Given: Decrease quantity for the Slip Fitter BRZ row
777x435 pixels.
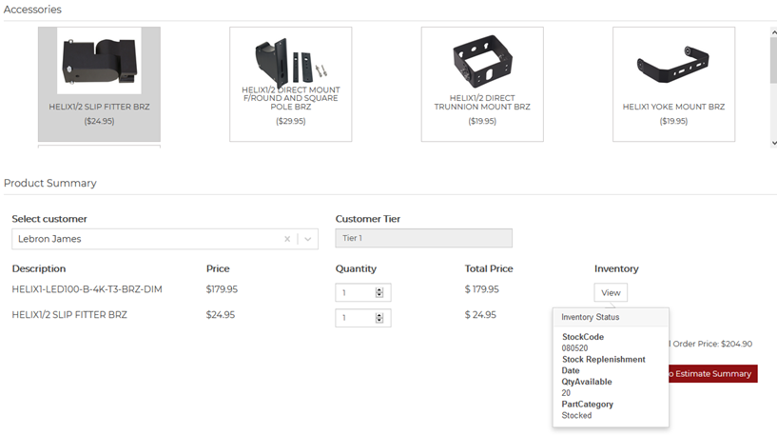Looking at the screenshot, I should coord(379,322).
